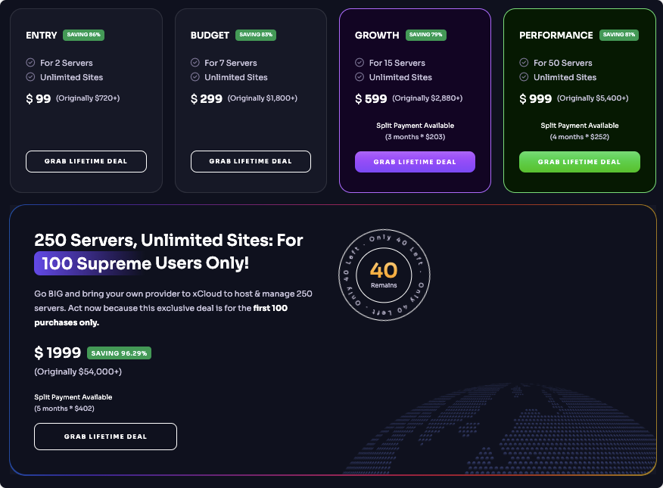Viewport: 663px width, 488px height.
Task: Click Entry plan's GRAB LIFETIME DEAL button
Action: (x=86, y=161)
